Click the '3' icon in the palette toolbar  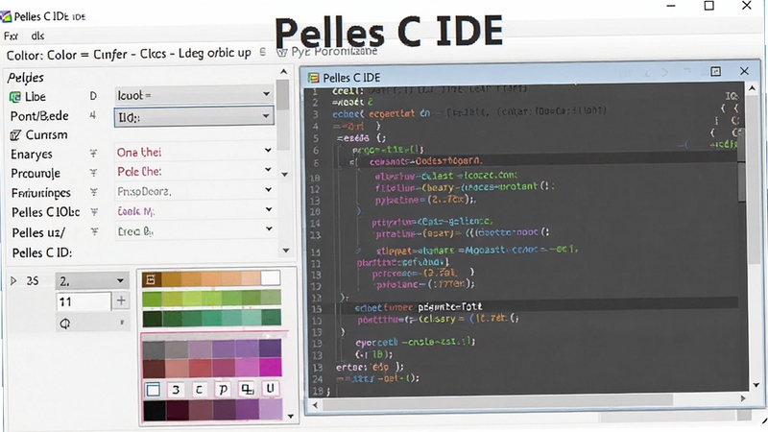tap(176, 390)
